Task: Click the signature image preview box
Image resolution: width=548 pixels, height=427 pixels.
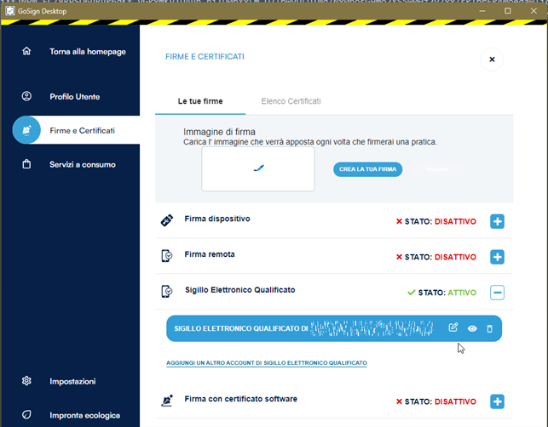Action: [258, 169]
